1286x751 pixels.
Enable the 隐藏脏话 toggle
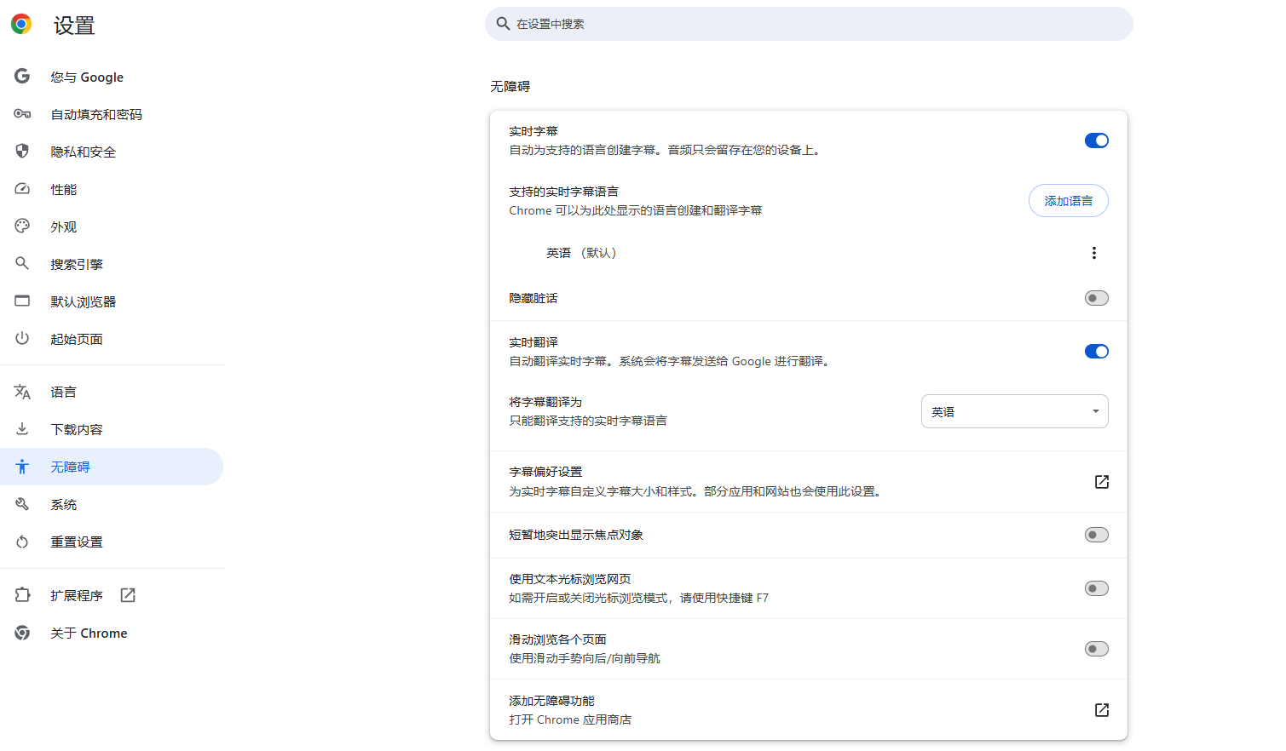1097,298
